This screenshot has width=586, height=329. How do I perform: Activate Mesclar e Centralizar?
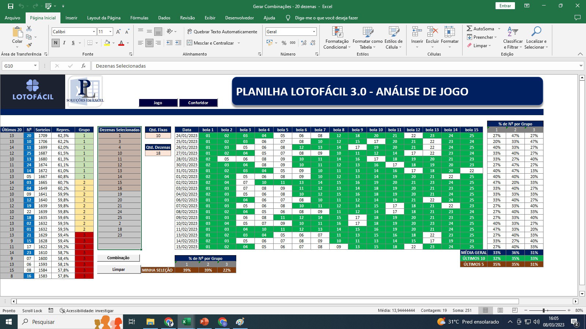coord(212,43)
